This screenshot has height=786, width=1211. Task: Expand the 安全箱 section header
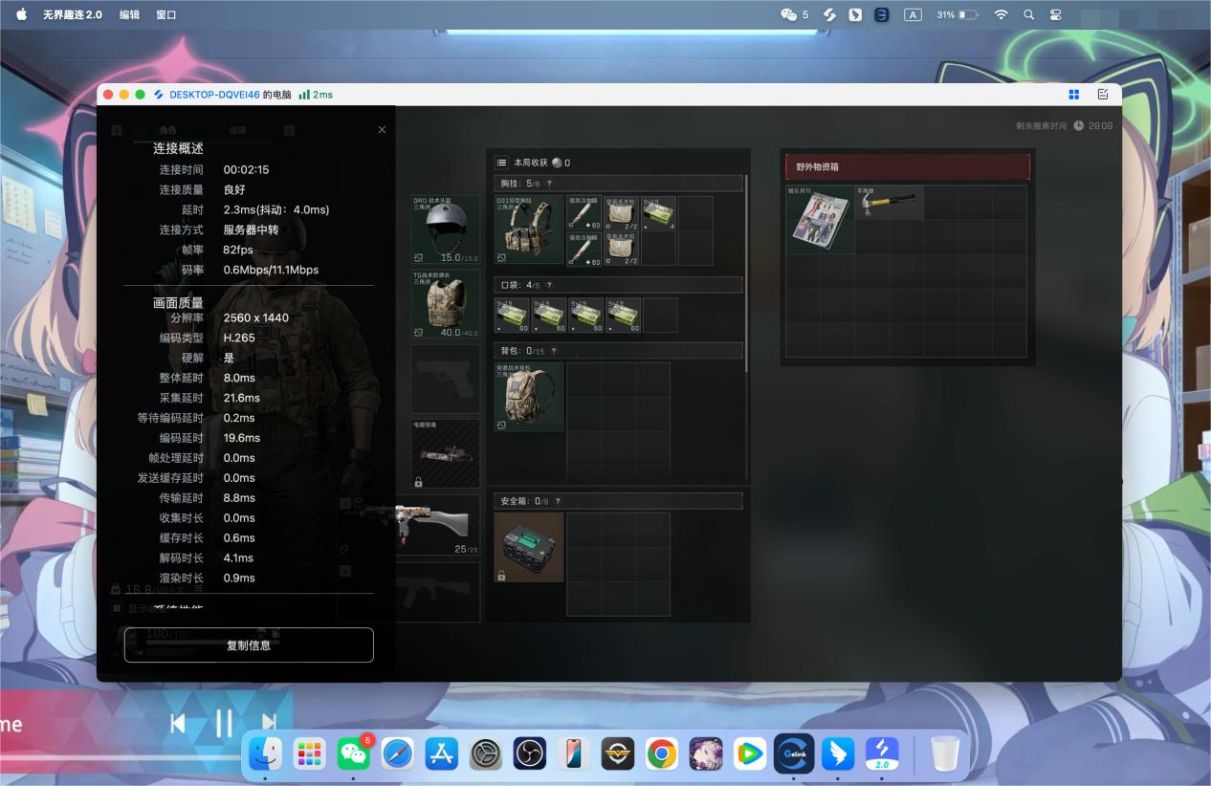pyautogui.click(x=618, y=501)
